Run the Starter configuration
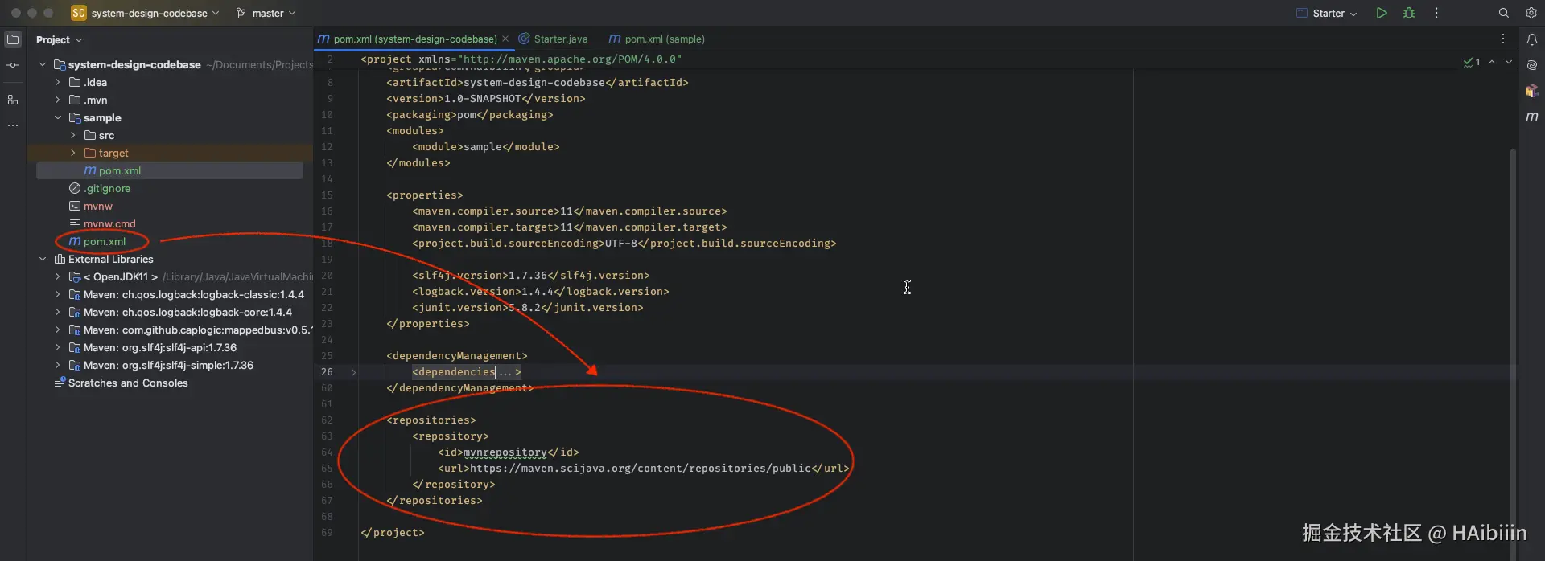Screen dimensions: 1545x561 click(x=1381, y=13)
